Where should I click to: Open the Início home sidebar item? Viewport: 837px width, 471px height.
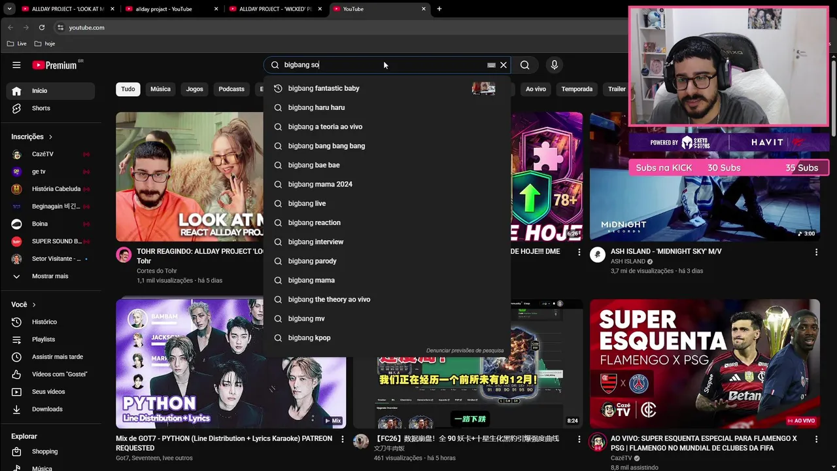tap(50, 91)
